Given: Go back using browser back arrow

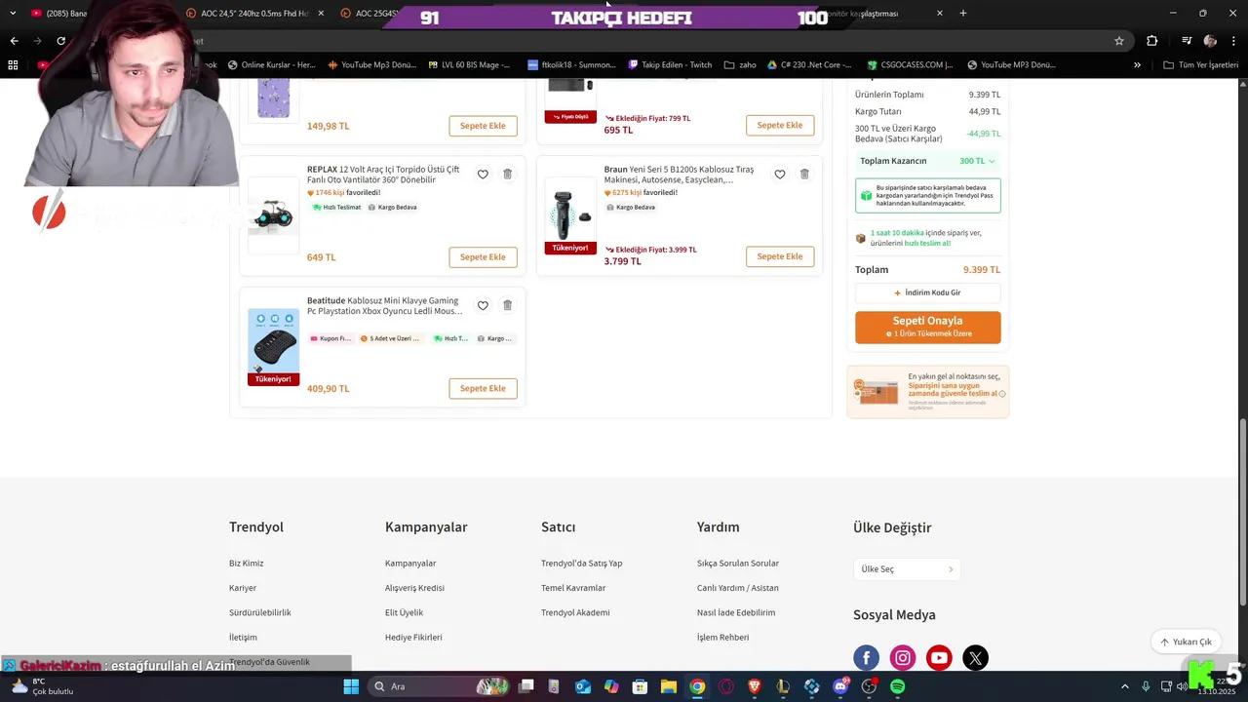Looking at the screenshot, I should 14,41.
